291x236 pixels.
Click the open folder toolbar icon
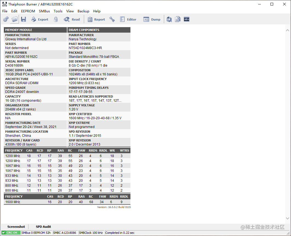point(15,19)
